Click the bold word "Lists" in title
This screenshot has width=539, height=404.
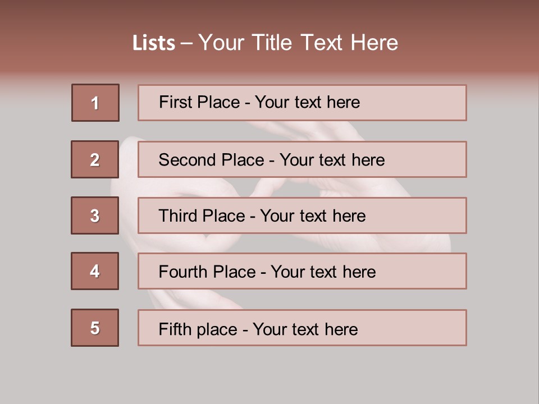153,43
